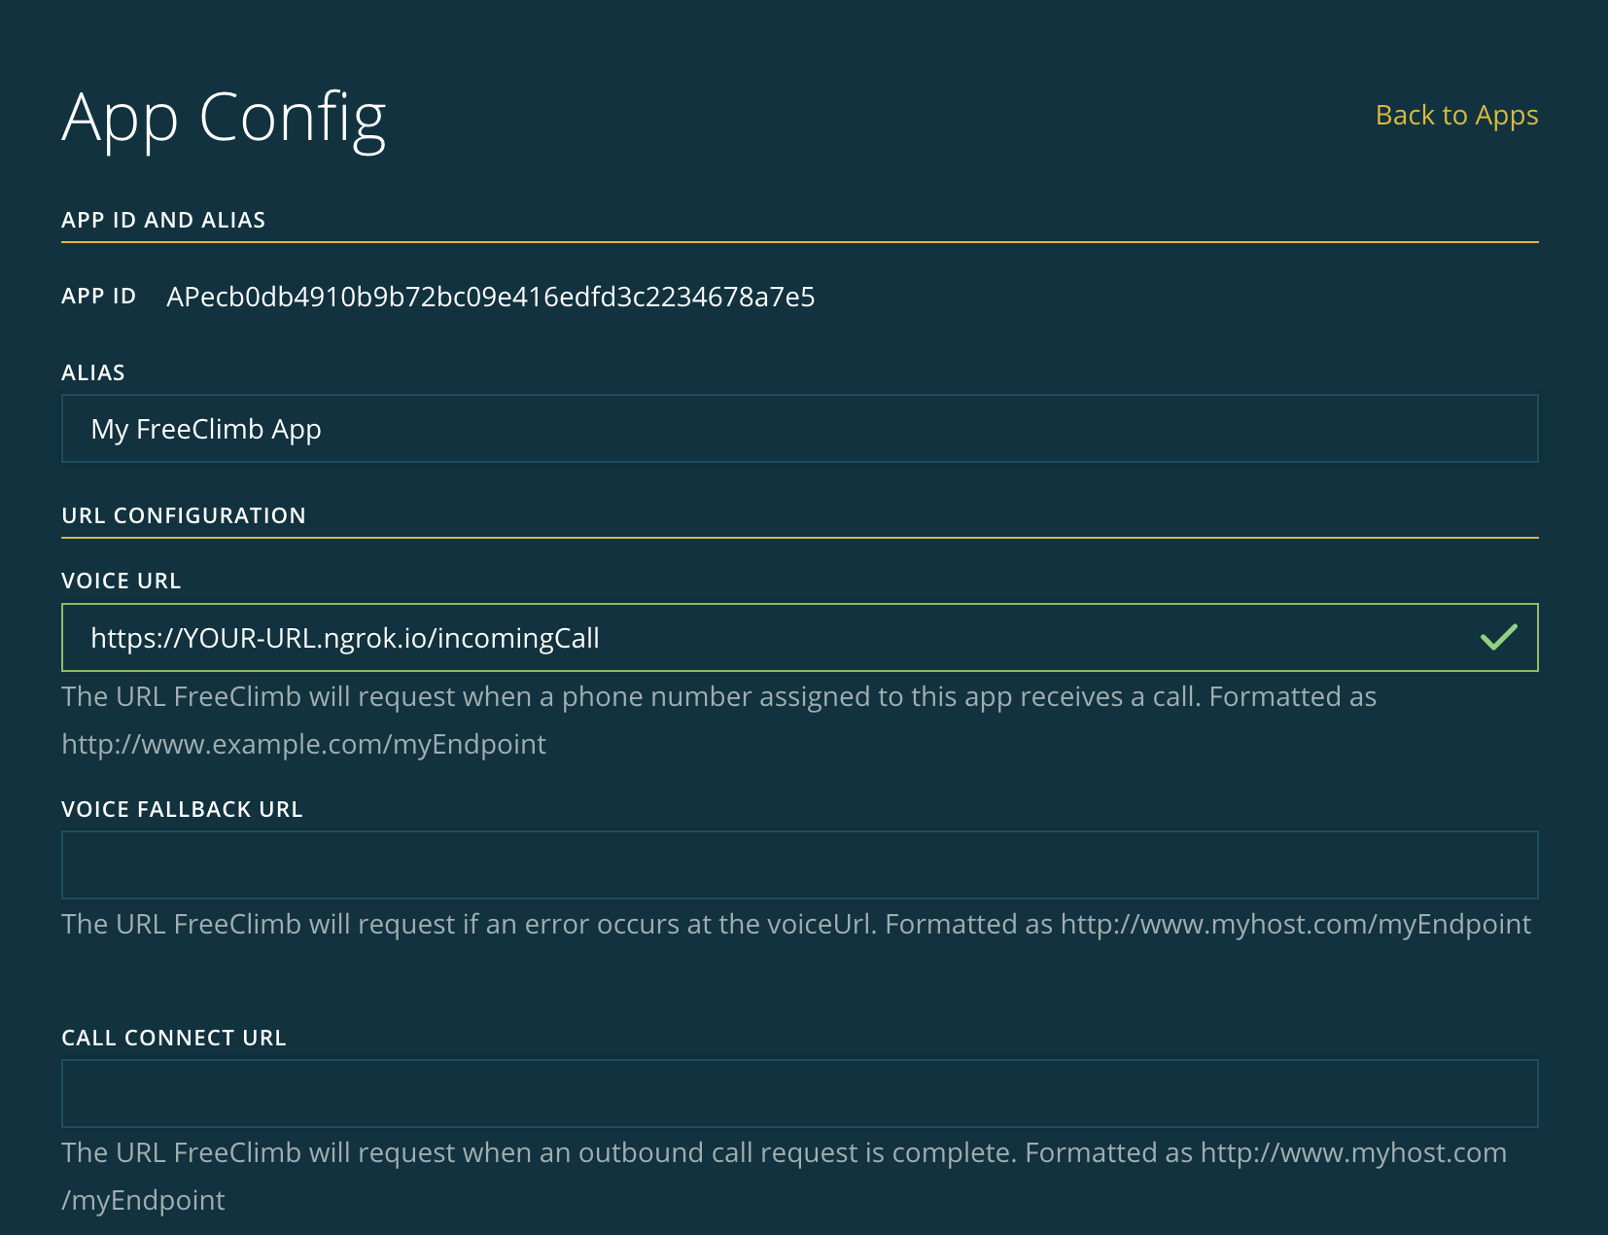Select the App ID value text
Screen dimensions: 1608x1235
click(x=490, y=297)
